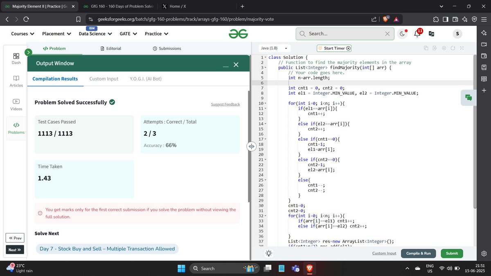Enter fullscreen mode for the code editor
Screen dimensions: 491x276
(462, 48)
